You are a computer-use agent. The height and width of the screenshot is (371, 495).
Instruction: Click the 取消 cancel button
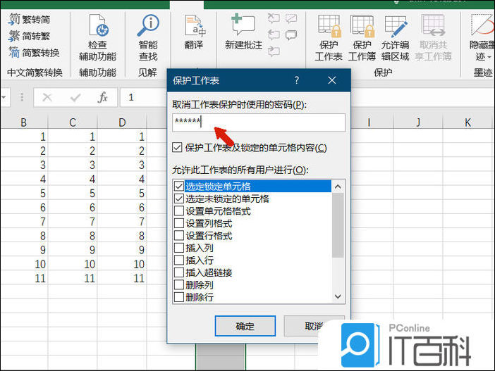point(314,326)
